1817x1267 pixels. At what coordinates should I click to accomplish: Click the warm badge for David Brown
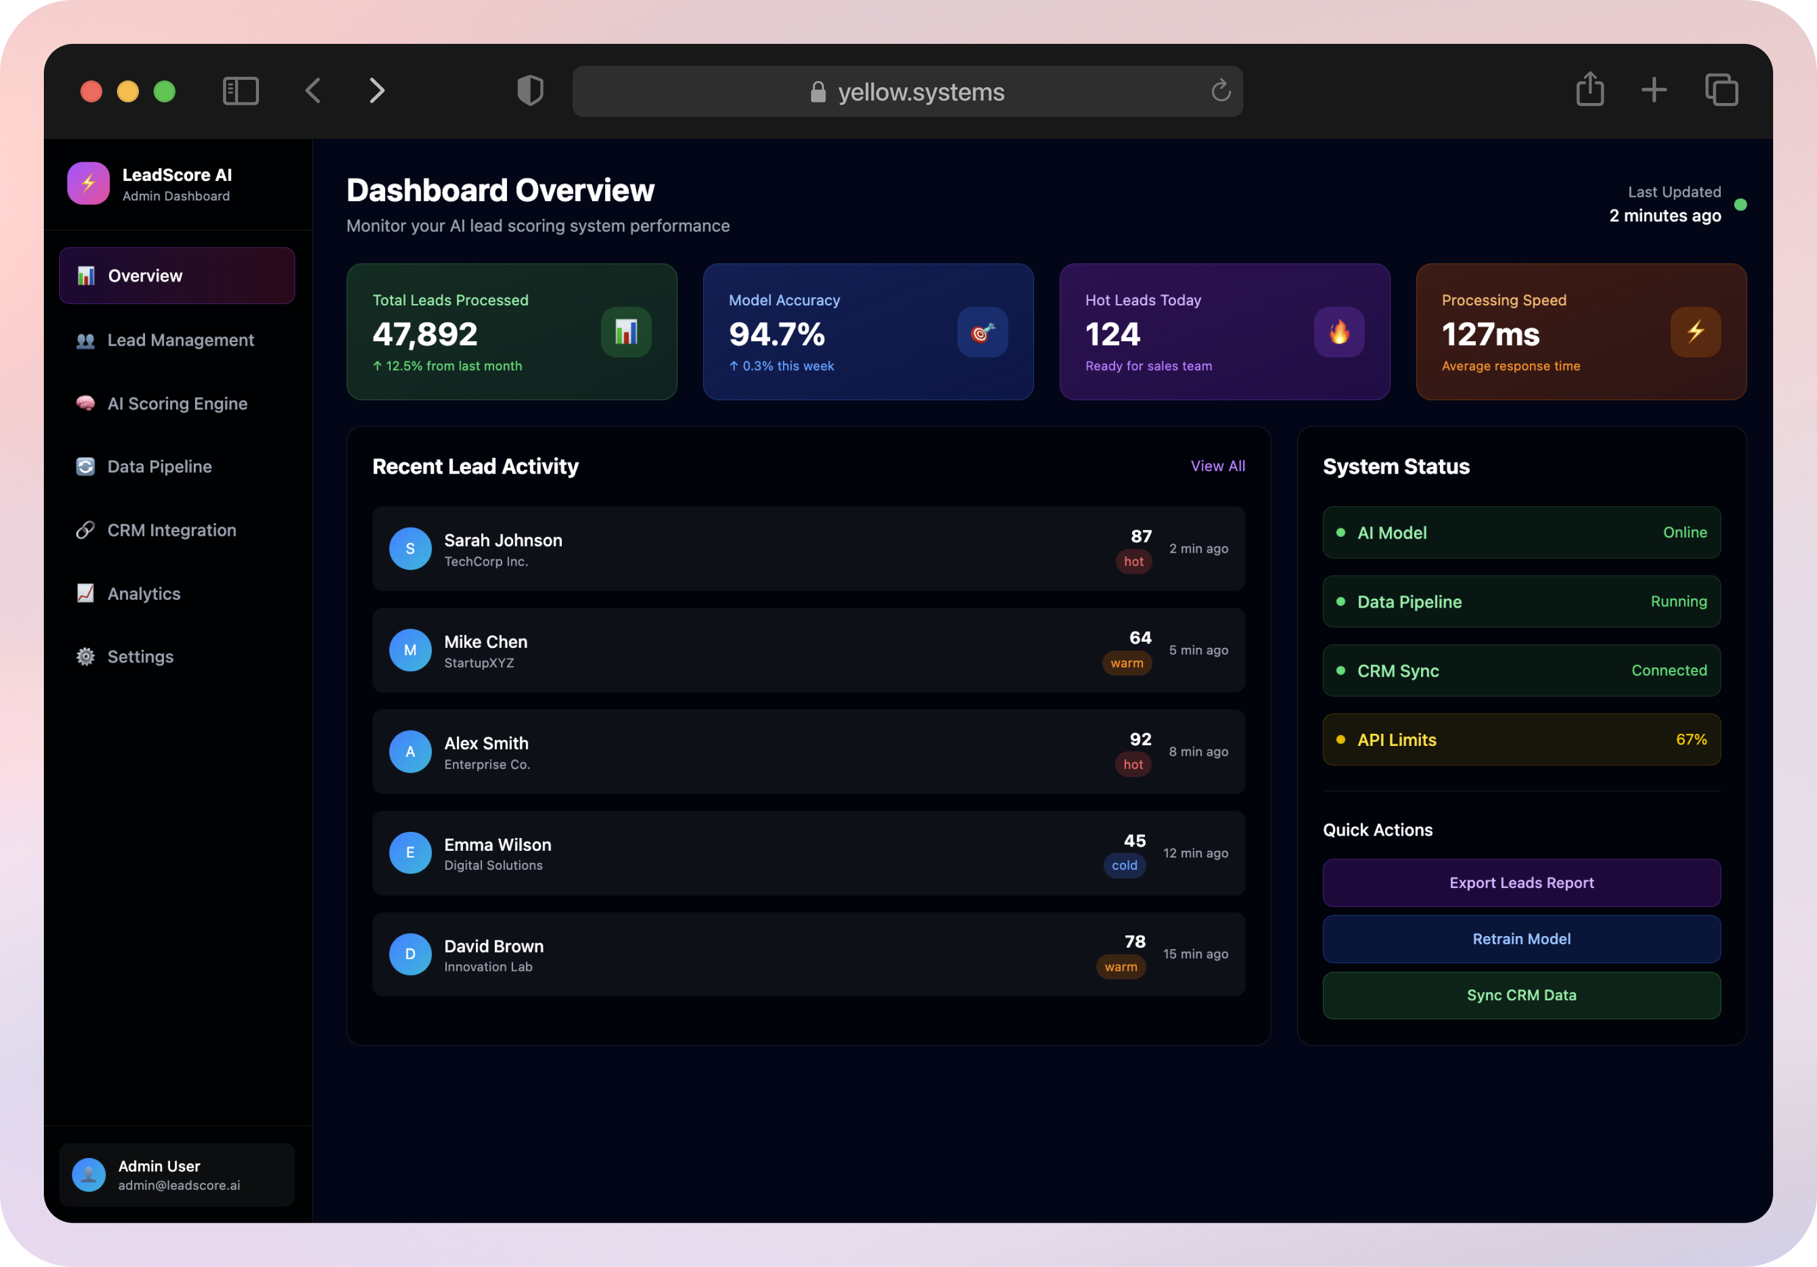[1121, 967]
